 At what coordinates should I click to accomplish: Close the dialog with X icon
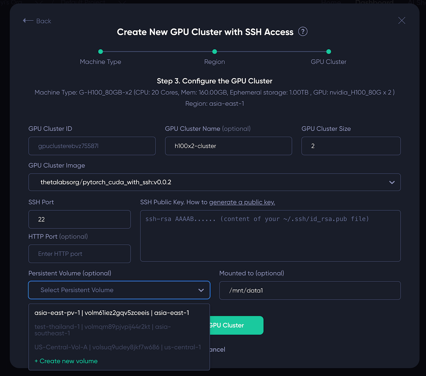[402, 21]
